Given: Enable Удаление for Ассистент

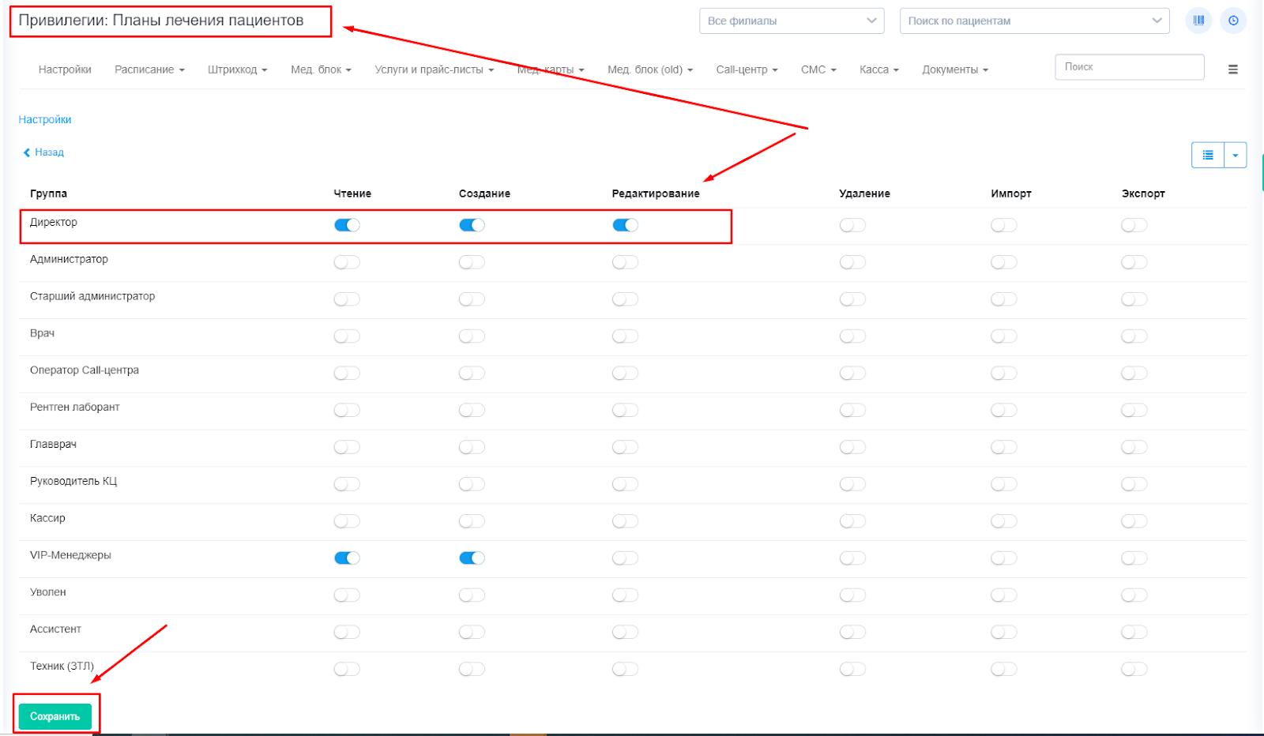Looking at the screenshot, I should (852, 632).
